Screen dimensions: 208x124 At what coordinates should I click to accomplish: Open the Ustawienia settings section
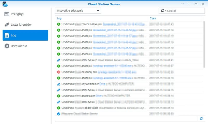[x=25, y=46]
